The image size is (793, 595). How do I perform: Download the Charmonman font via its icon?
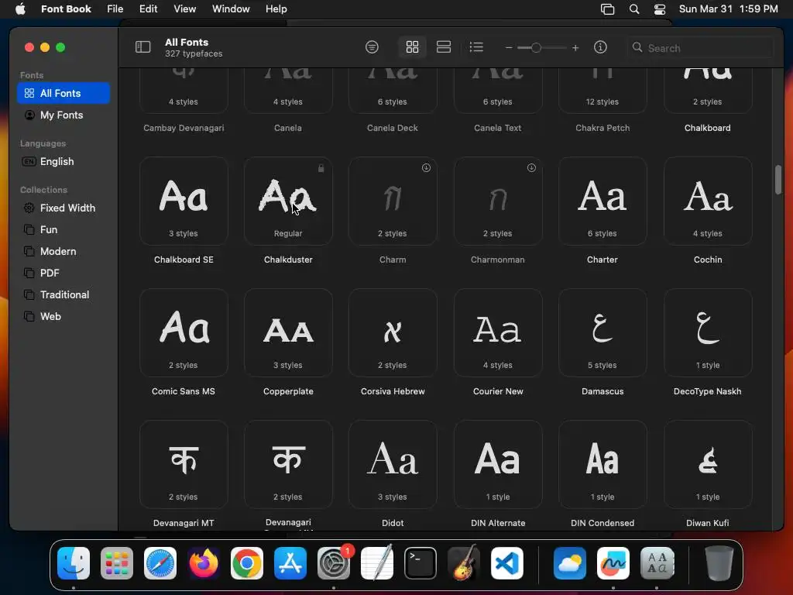[531, 167]
